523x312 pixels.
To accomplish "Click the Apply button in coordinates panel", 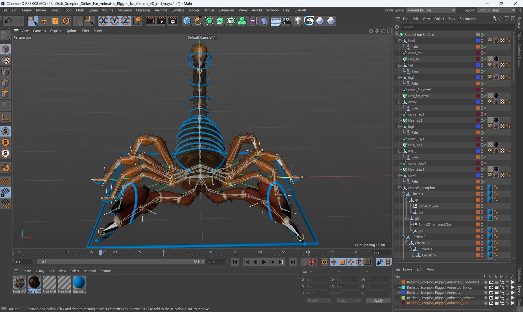I will [x=378, y=300].
